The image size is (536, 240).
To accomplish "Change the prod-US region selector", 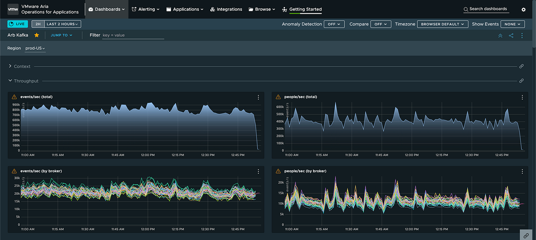I will pyautogui.click(x=35, y=48).
